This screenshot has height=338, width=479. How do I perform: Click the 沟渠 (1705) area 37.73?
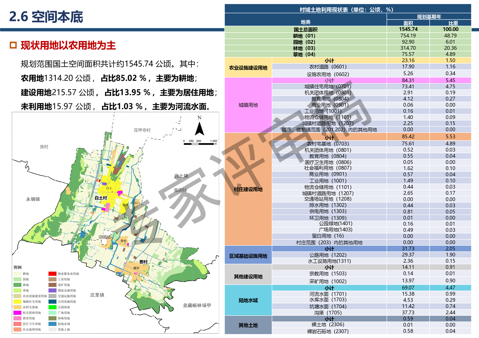(x=408, y=313)
